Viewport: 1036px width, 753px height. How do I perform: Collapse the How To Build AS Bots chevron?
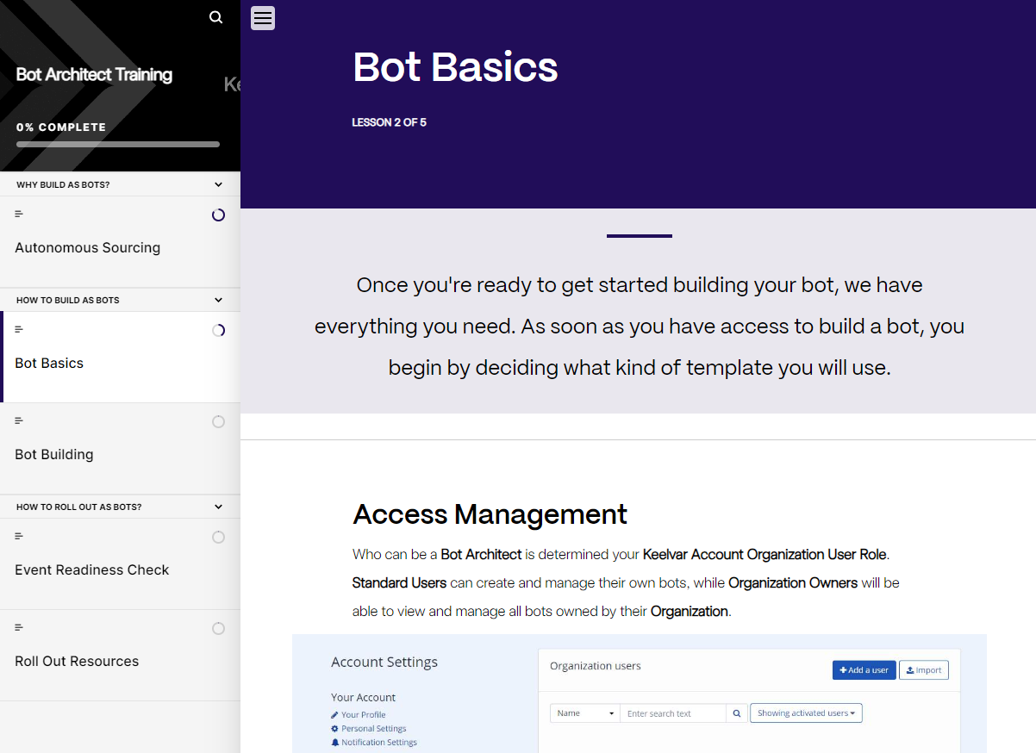click(x=219, y=300)
